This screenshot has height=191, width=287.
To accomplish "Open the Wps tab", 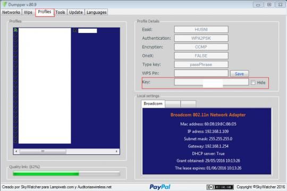I will (x=28, y=12).
